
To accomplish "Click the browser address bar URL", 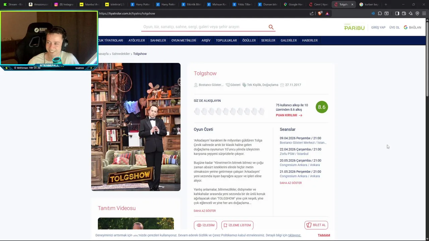I will coord(127,13).
